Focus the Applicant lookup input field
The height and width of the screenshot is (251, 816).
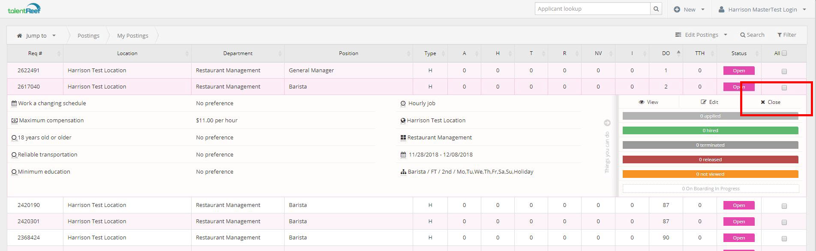click(x=592, y=9)
